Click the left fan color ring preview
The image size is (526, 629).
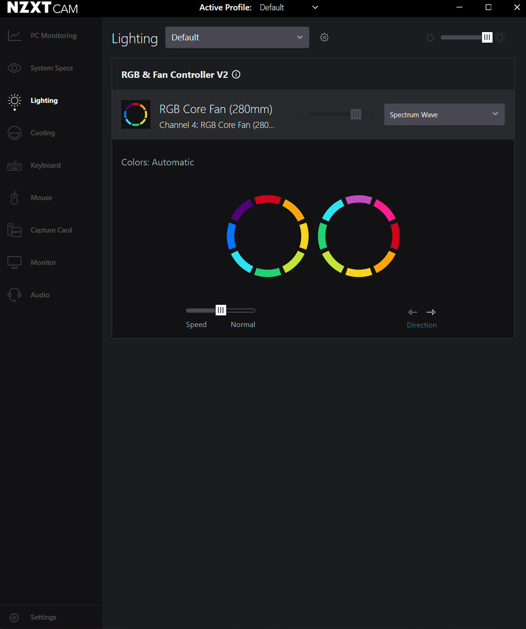[x=268, y=236]
